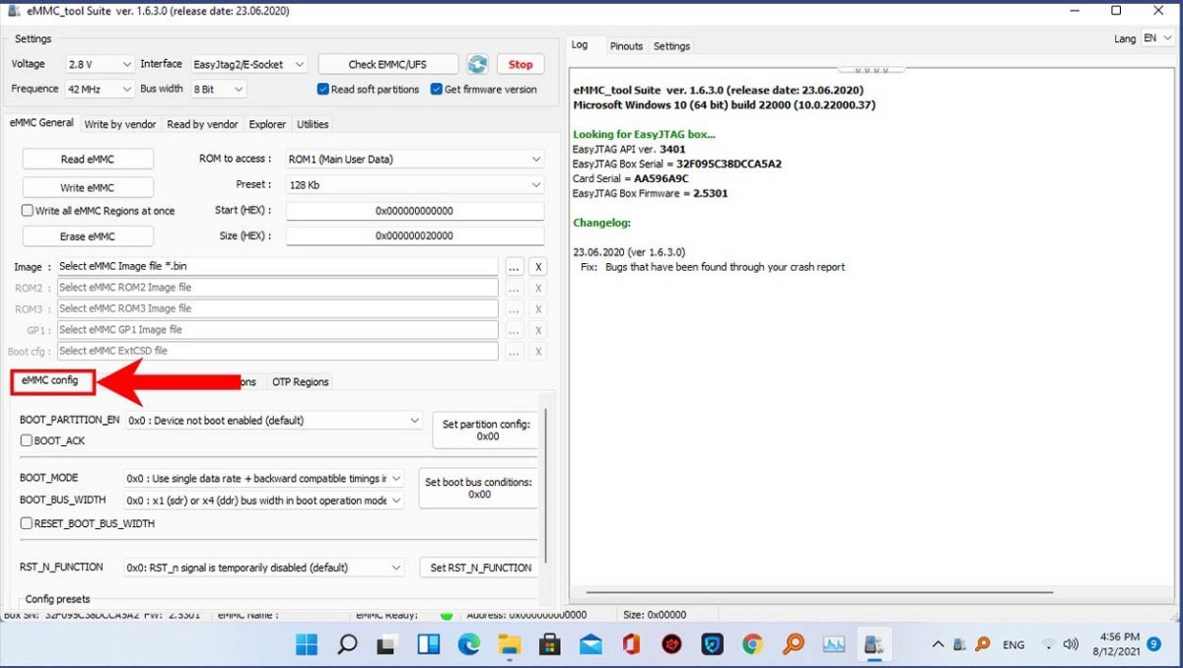Click the Read eMMC button
The height and width of the screenshot is (668, 1183).
(x=87, y=159)
